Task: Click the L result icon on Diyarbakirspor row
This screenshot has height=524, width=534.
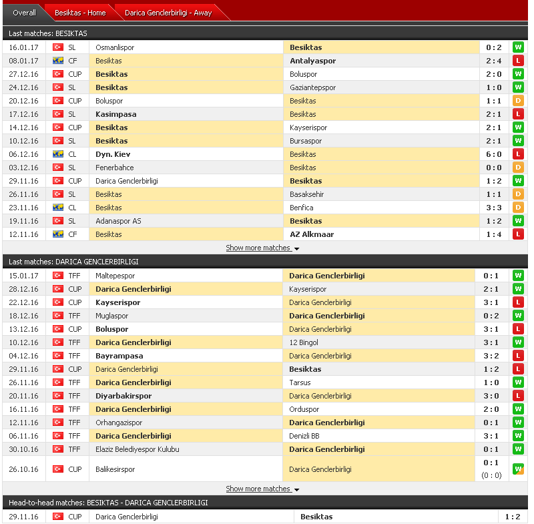Action: [518, 396]
